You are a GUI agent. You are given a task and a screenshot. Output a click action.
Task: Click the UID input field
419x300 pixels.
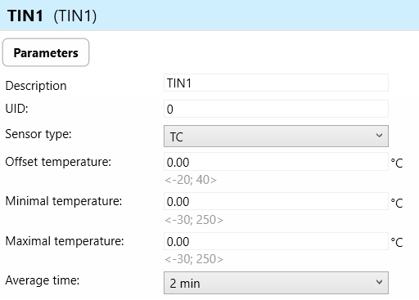coord(276,109)
